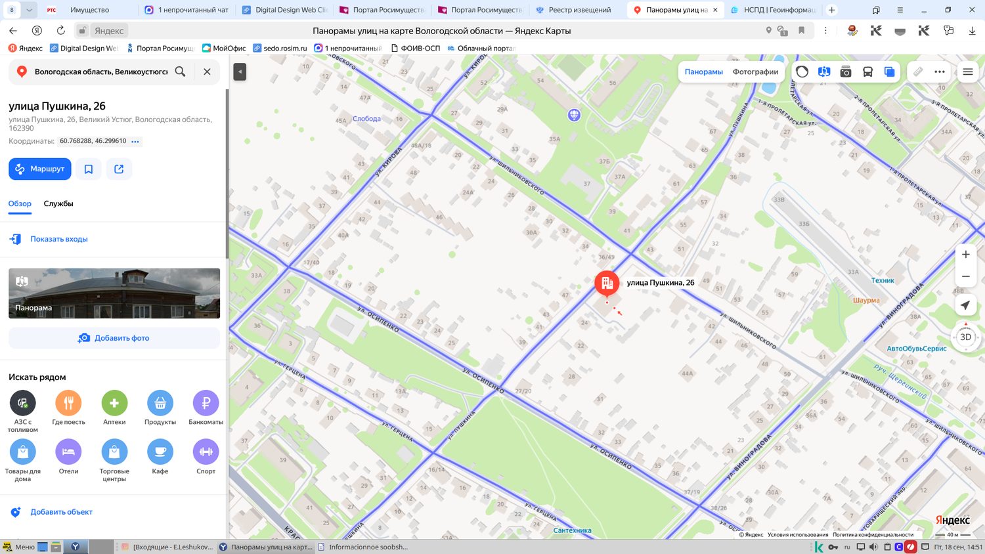Toggle the 3D map tilt control
Viewport: 985px width, 554px height.
[965, 337]
